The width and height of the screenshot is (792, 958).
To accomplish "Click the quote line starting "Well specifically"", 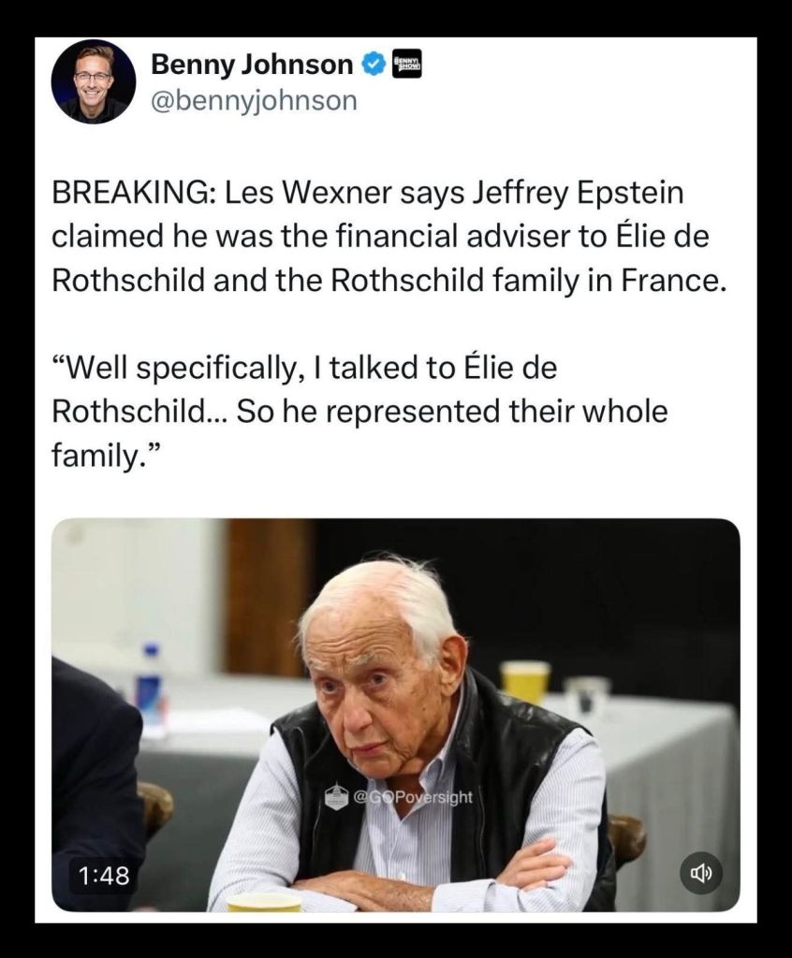I will [304, 368].
